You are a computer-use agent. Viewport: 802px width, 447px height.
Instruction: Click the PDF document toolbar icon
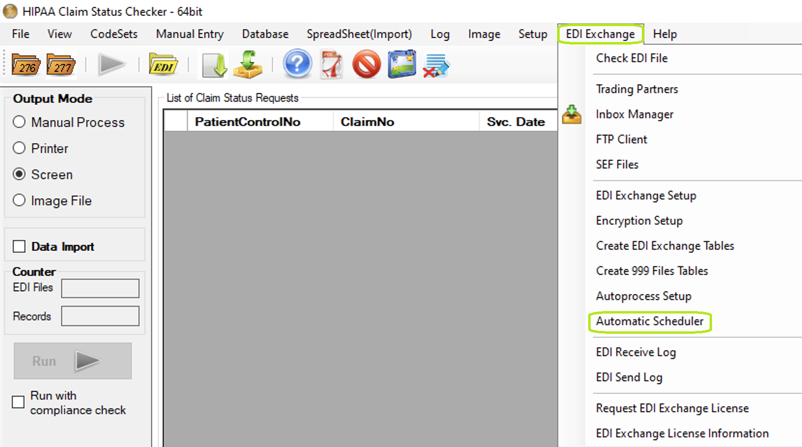[332, 64]
